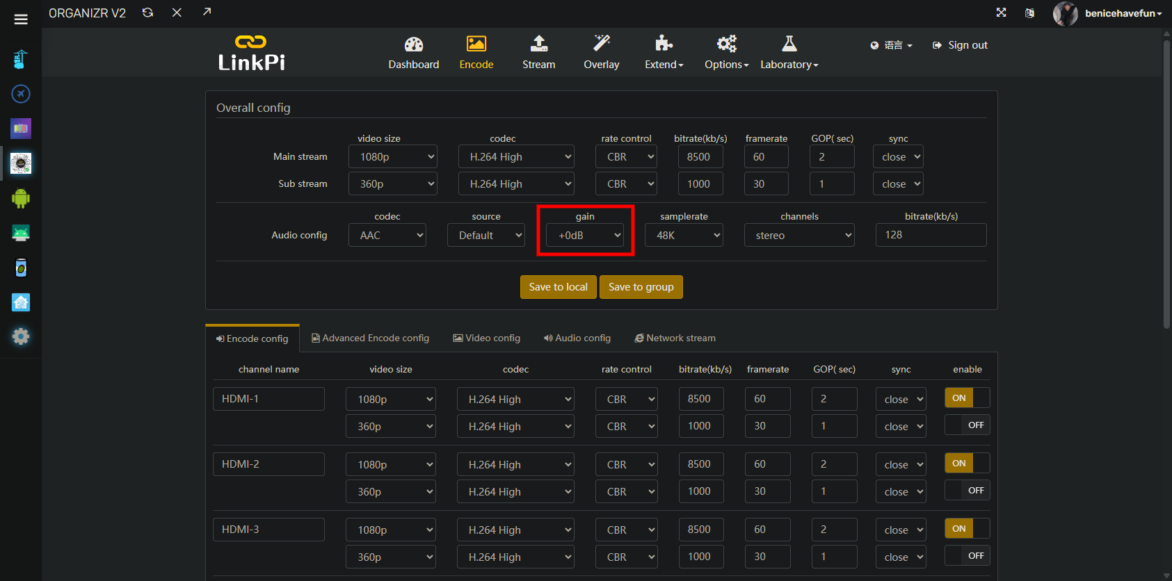This screenshot has width=1172, height=581.
Task: Enable the HDMI-2 sub stream OFF switch
Action: pyautogui.click(x=967, y=491)
